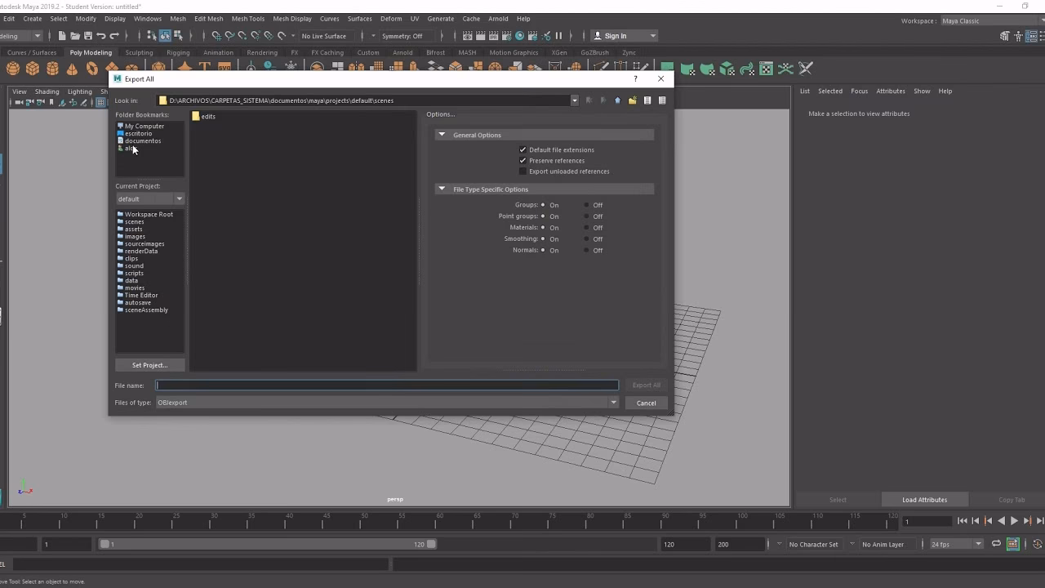Select by hierarchy mode icon
This screenshot has width=1045, height=588.
pyautogui.click(x=152, y=36)
